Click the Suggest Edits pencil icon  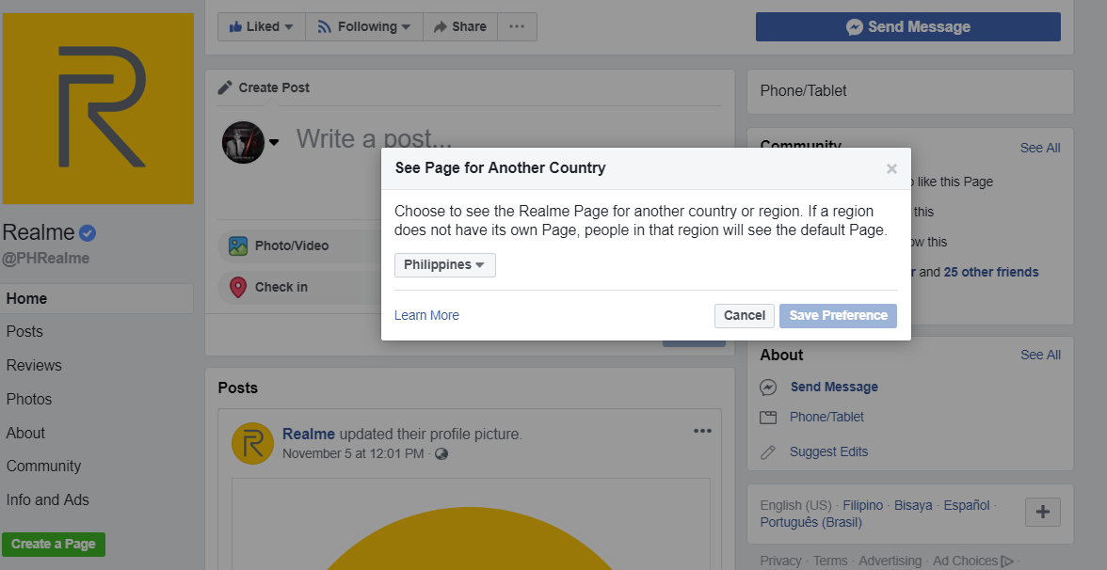click(x=768, y=452)
